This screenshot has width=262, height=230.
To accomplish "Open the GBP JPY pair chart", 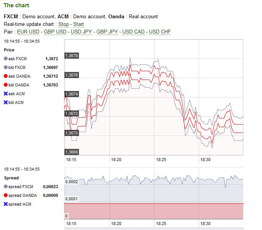I will pos(106,32).
